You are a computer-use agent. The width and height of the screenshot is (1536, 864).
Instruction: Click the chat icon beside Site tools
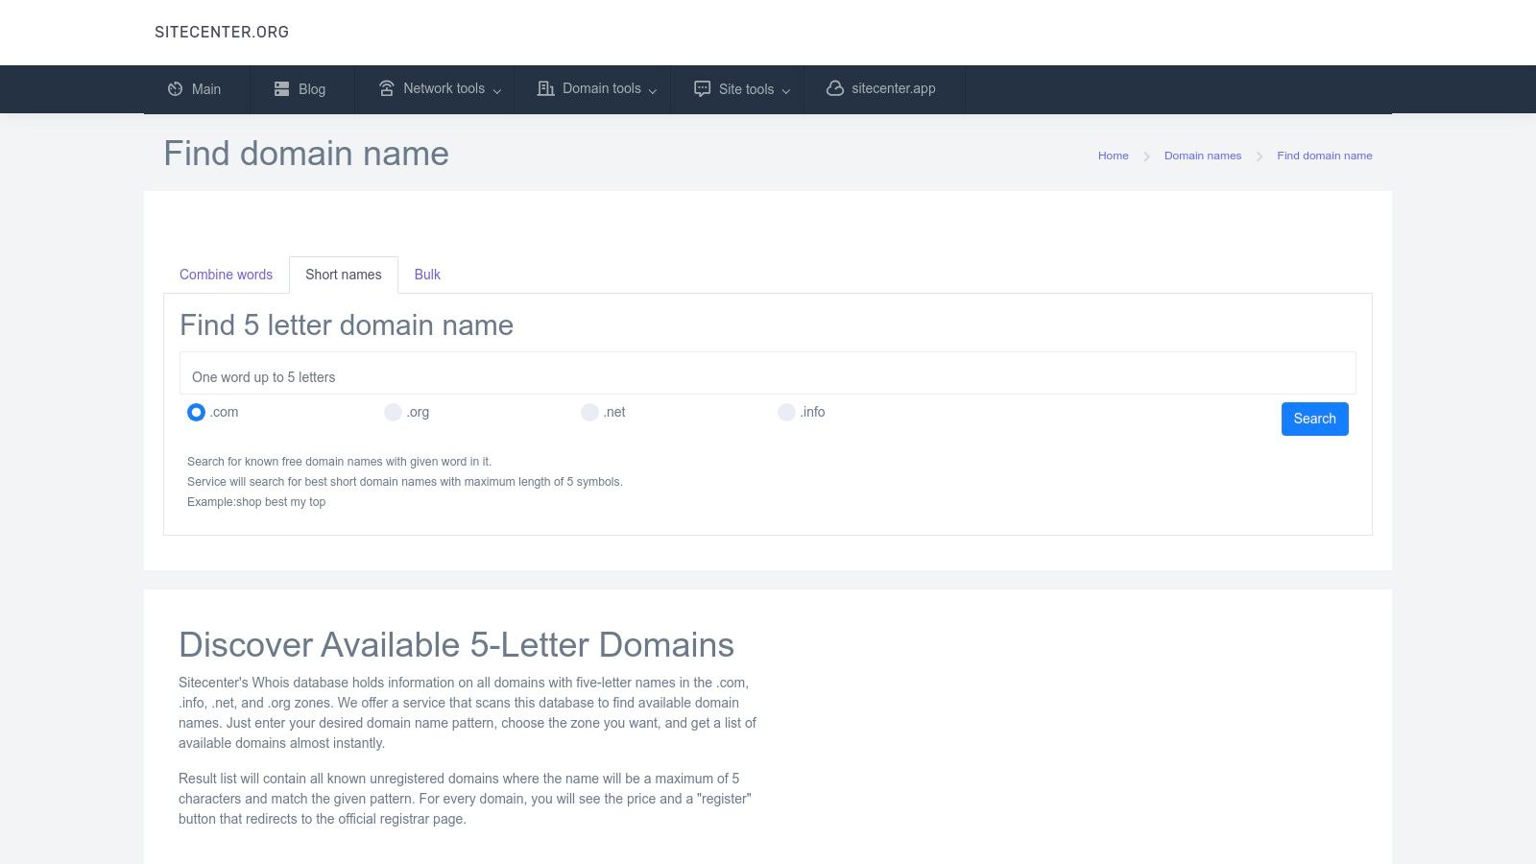point(701,88)
